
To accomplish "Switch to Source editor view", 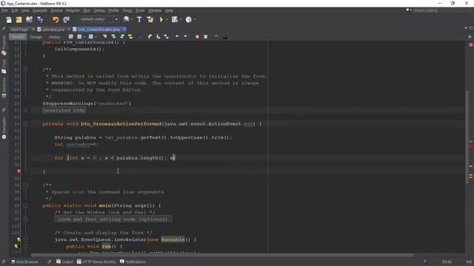I will point(18,37).
